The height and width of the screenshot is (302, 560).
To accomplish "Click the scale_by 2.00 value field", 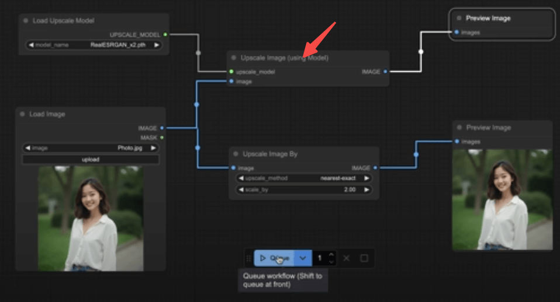I will point(304,189).
